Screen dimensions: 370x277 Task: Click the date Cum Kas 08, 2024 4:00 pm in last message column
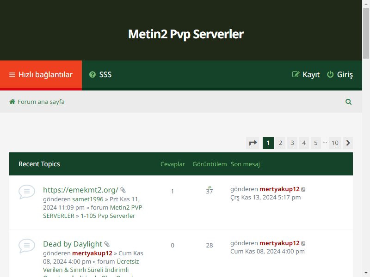click(x=267, y=251)
